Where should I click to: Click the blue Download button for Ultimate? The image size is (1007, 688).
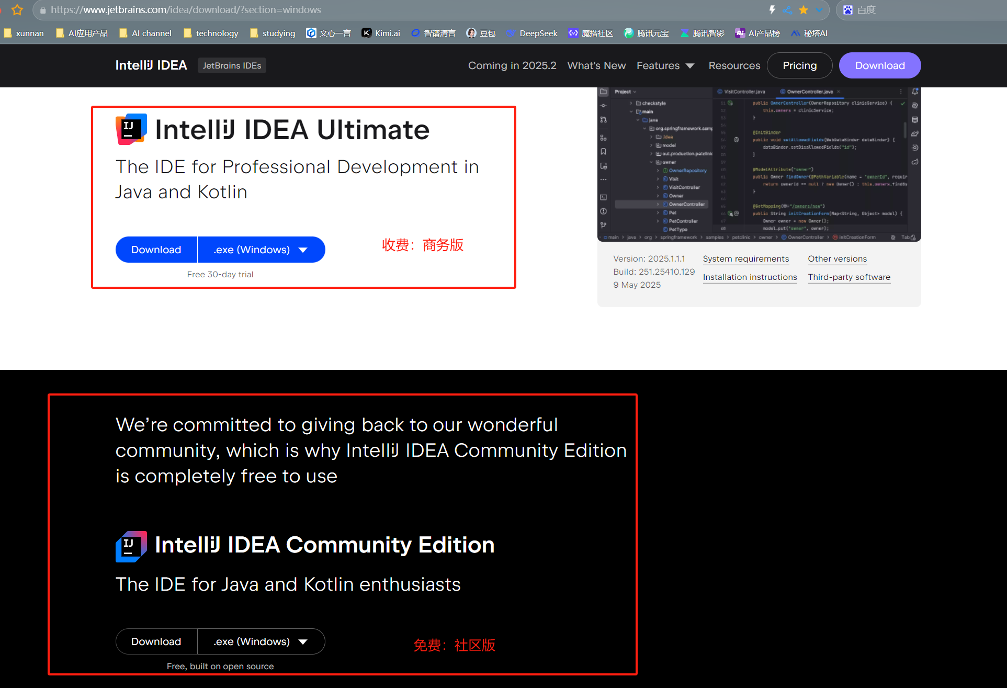pyautogui.click(x=156, y=250)
